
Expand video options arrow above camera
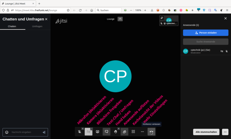tap(92, 129)
